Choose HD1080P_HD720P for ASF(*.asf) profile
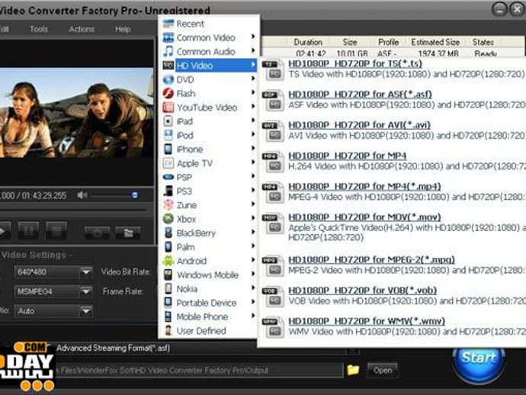 360,95
